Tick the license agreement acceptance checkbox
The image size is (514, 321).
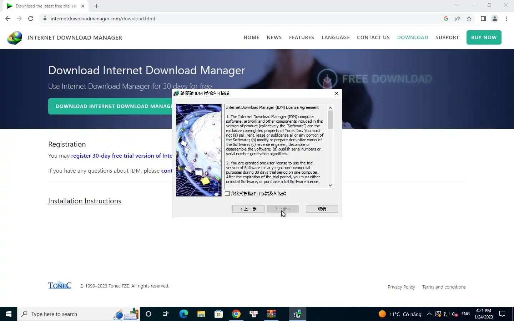point(227,194)
